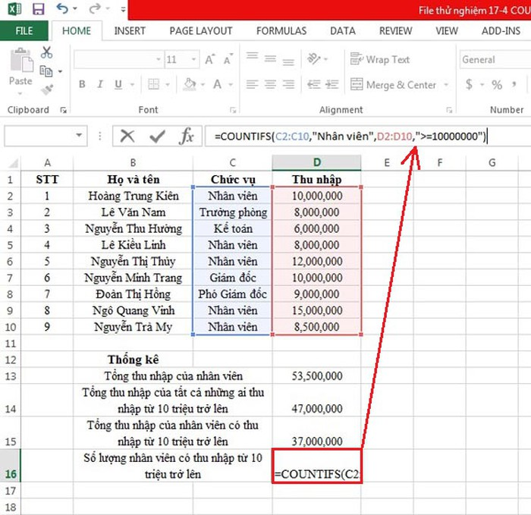The height and width of the screenshot is (515, 531).
Task: Click the Align Right icon
Action: click(x=288, y=84)
